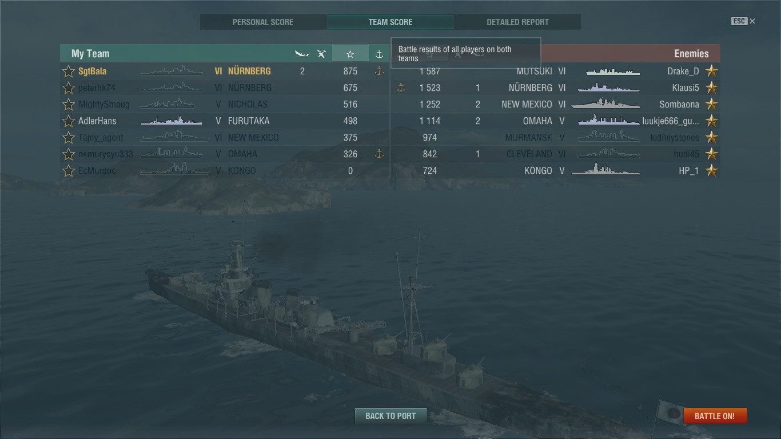781x439 pixels.
Task: Click the aircraft shot down column icon
Action: click(x=322, y=54)
